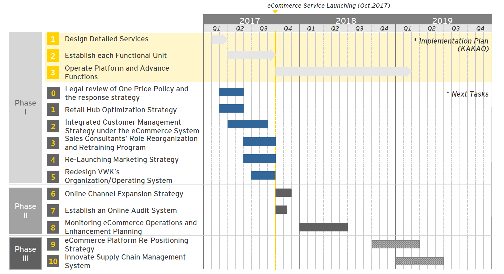This screenshot has height=274, width=504.
Task: Click the grey number 2 badge for Integrated Customer Management
Action: [53, 127]
